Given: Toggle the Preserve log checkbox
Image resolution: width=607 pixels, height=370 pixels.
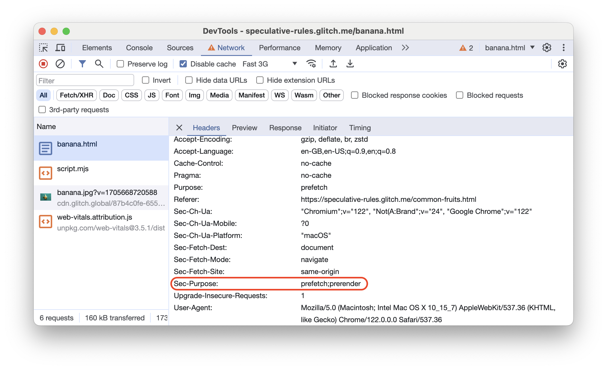Looking at the screenshot, I should click(120, 64).
